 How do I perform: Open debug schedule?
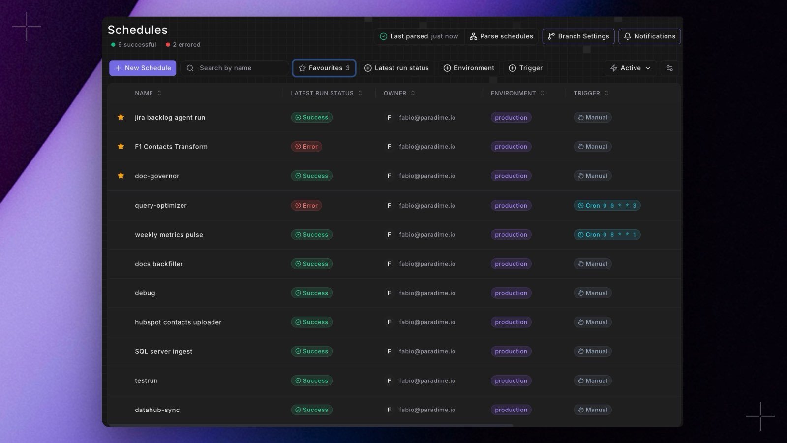point(145,293)
